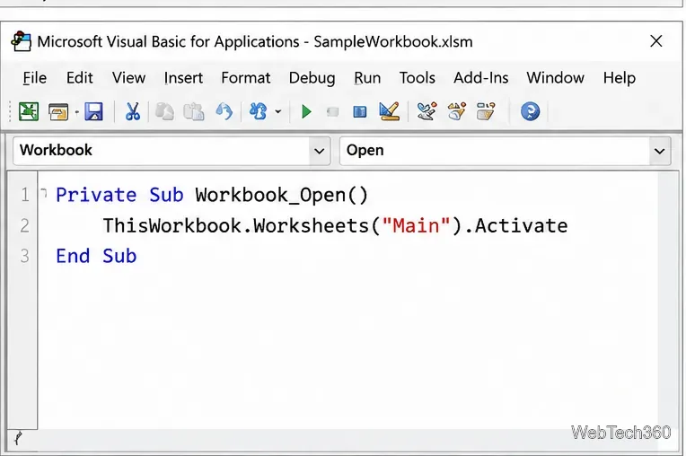Image resolution: width=686 pixels, height=456 pixels.
Task: Open the Insert UserForm dropdown arrow
Action: point(76,112)
